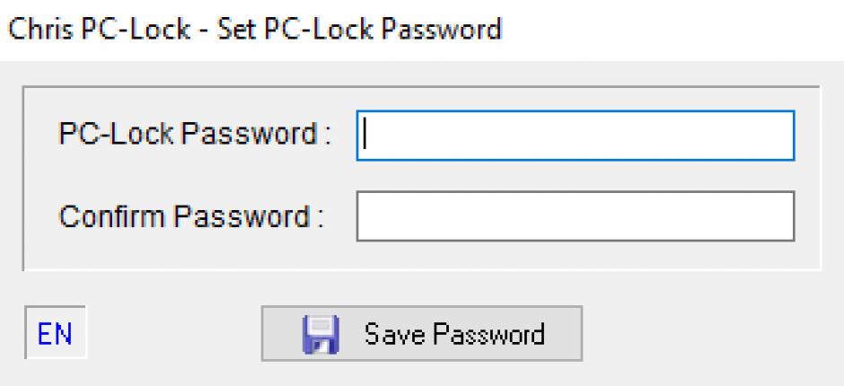Click the floppy disk save icon
The image size is (844, 386).
(x=321, y=334)
